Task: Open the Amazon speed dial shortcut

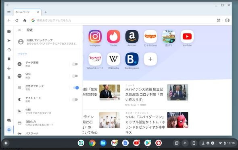Action: 132,37
